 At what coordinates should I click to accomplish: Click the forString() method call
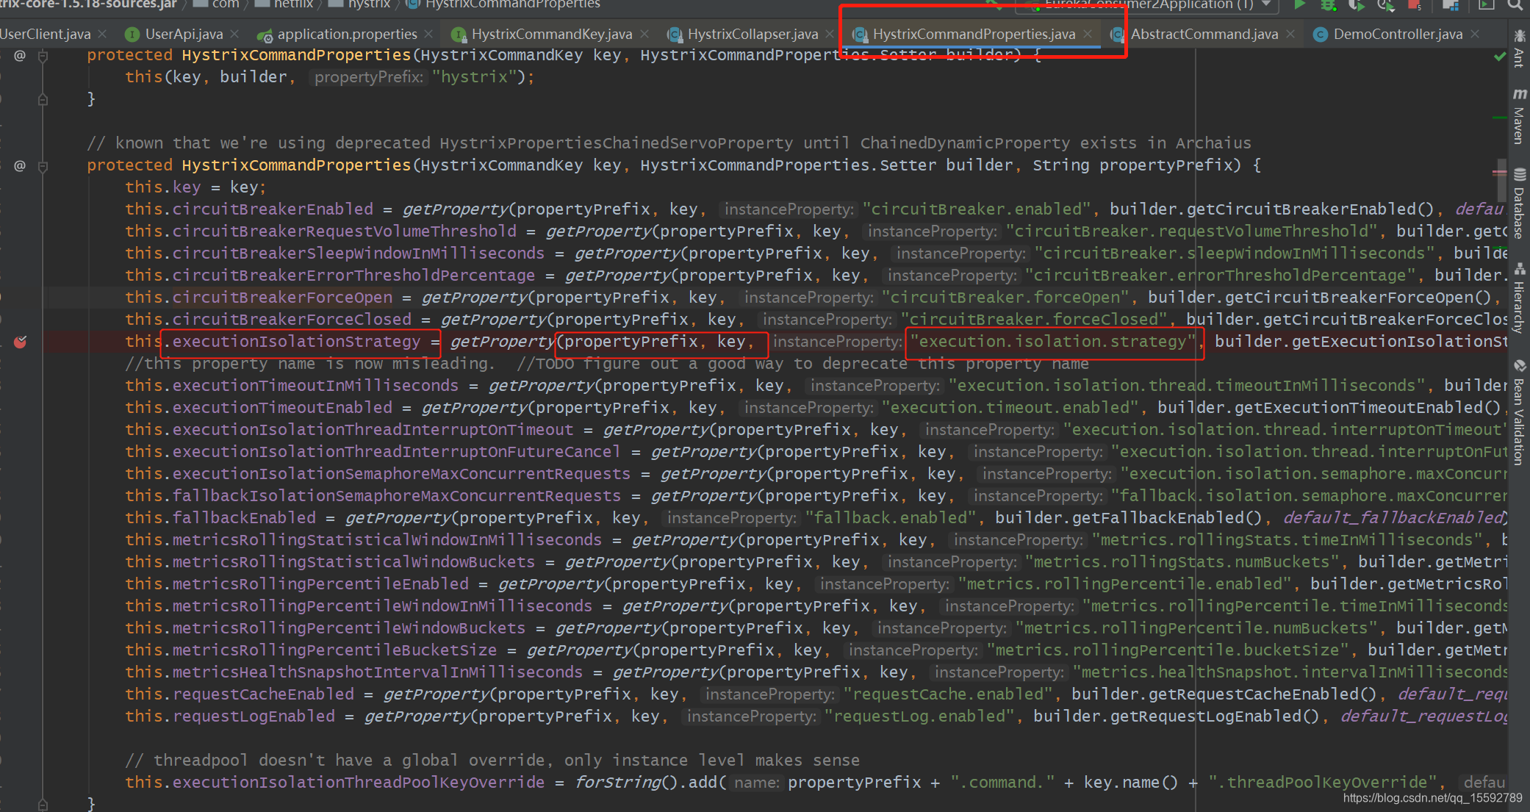[x=625, y=783]
